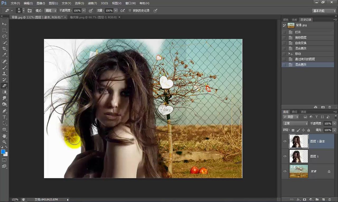
Task: Toggle Quick Mask mode
Action: click(4, 160)
